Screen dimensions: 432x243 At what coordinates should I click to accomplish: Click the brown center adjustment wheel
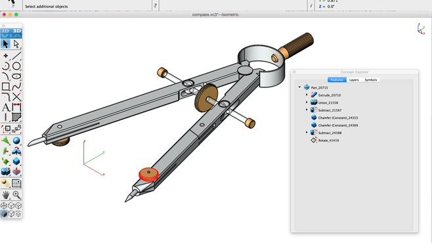(x=205, y=98)
